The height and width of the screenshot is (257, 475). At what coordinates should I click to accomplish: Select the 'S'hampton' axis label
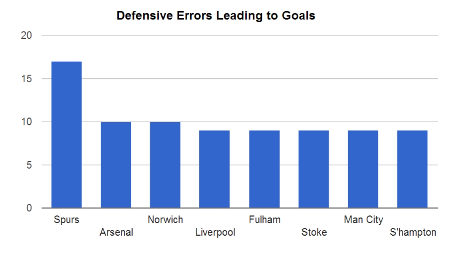[413, 233]
